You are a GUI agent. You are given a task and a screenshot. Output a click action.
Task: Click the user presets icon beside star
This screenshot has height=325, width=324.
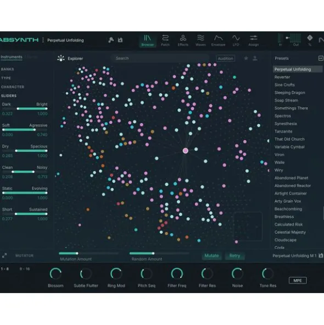255,58
